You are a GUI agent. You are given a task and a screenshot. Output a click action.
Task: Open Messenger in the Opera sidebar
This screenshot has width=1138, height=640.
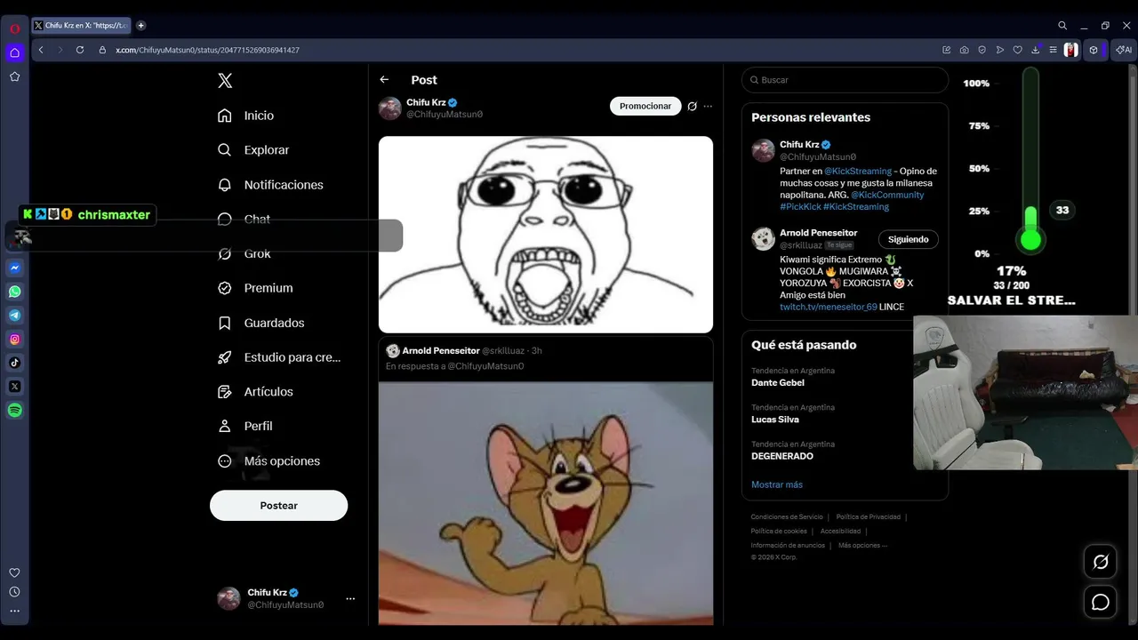coord(15,268)
